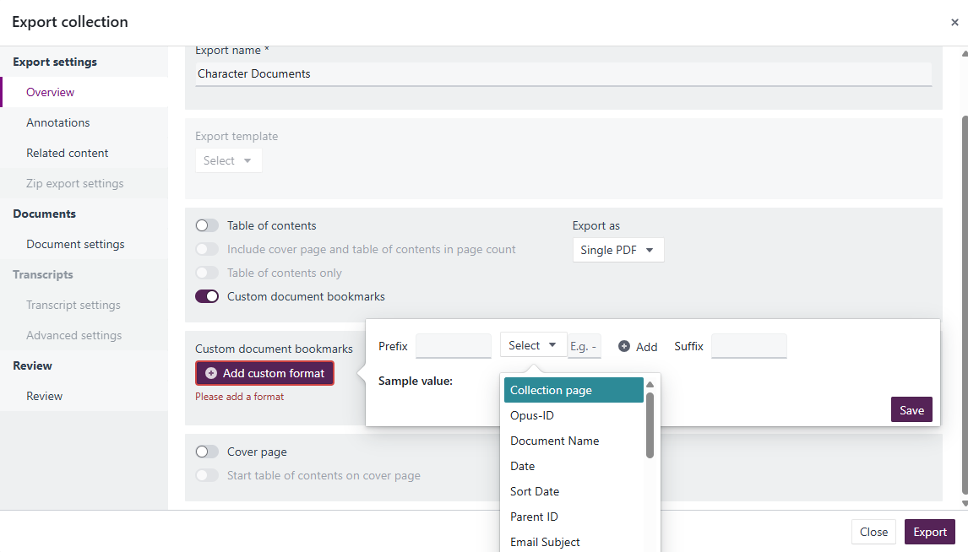The image size is (968, 552).
Task: Click the plus icon in Add custom format
Action: point(211,373)
